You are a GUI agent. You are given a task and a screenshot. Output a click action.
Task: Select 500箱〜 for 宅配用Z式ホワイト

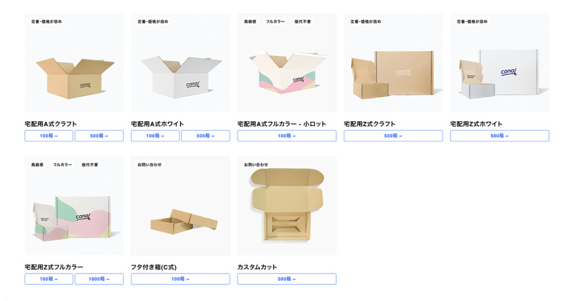pyautogui.click(x=499, y=136)
